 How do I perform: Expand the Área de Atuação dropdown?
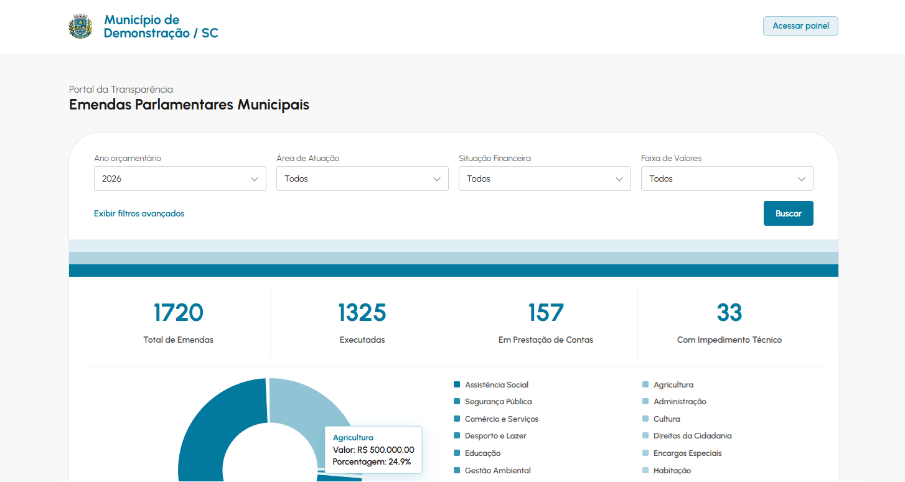362,178
